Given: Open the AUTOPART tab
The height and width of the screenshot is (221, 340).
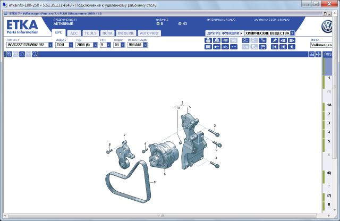Looking at the screenshot, I should (149, 33).
